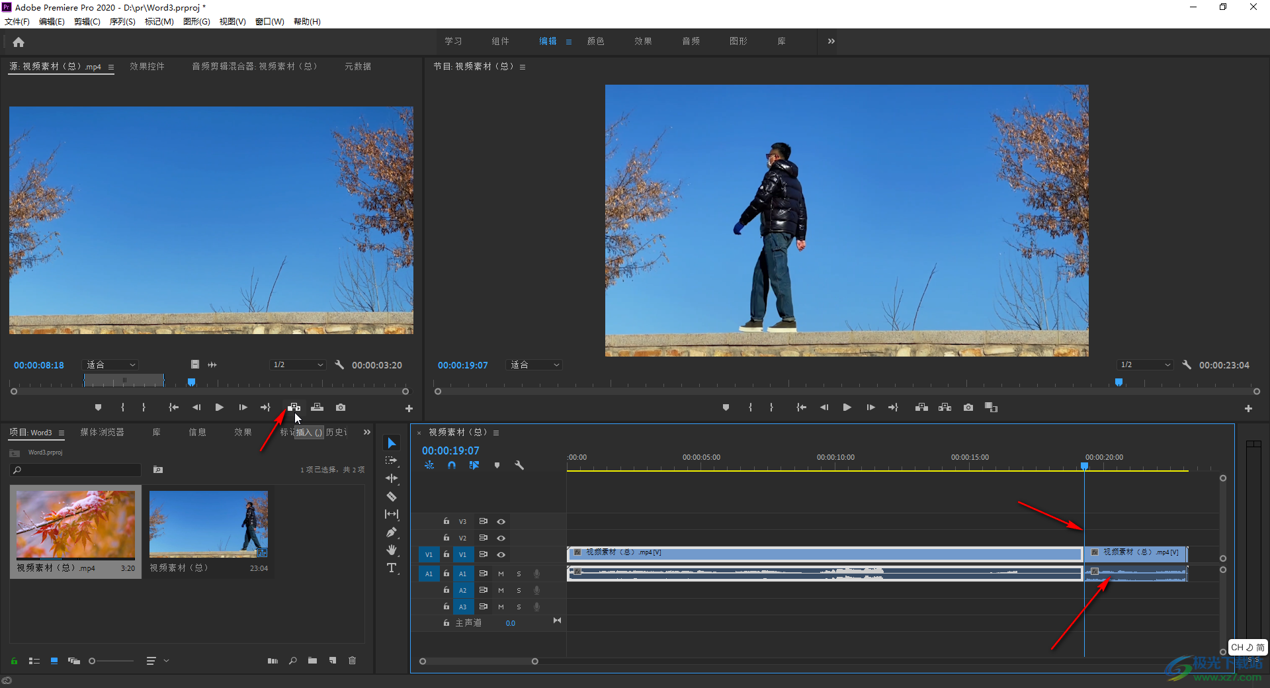Select the Razor tool
This screenshot has width=1270, height=688.
[392, 496]
